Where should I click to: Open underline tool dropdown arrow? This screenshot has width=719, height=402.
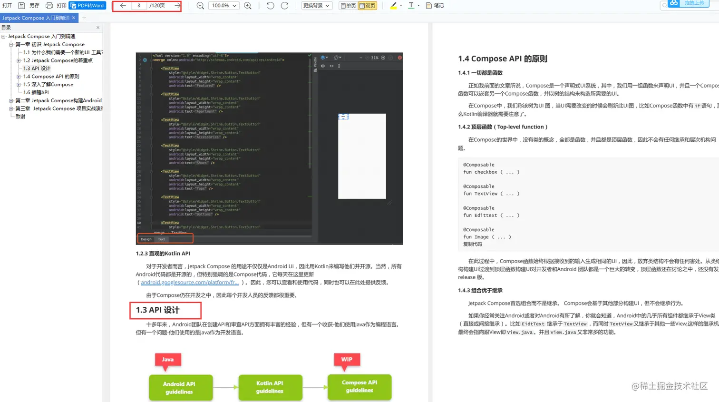pos(418,6)
